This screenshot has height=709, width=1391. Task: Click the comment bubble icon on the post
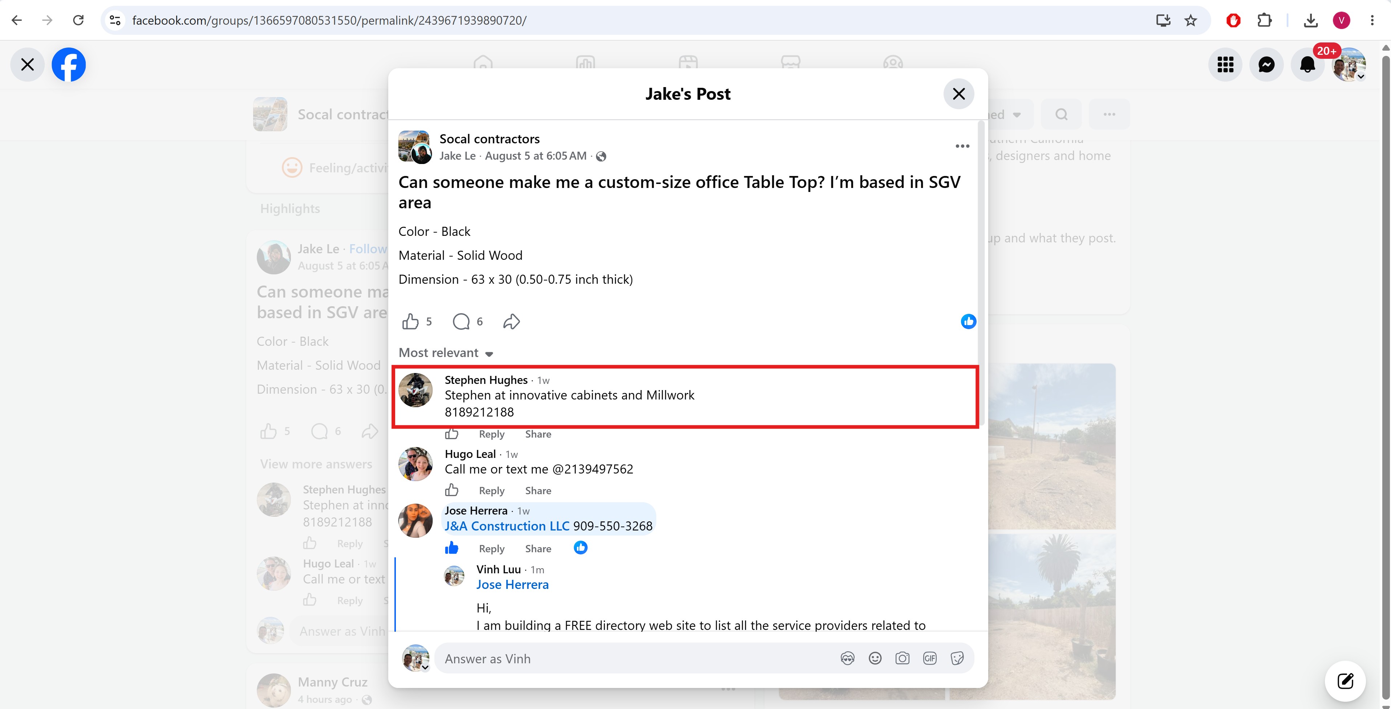point(461,321)
